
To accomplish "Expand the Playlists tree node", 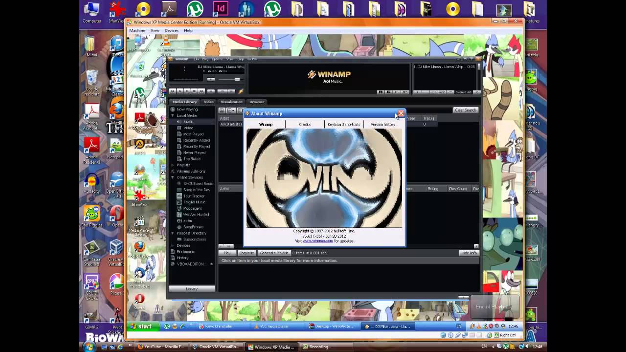I will tap(173, 165).
